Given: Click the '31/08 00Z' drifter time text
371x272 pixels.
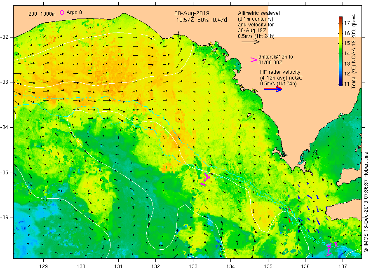Looking at the screenshot, I should [270, 63].
